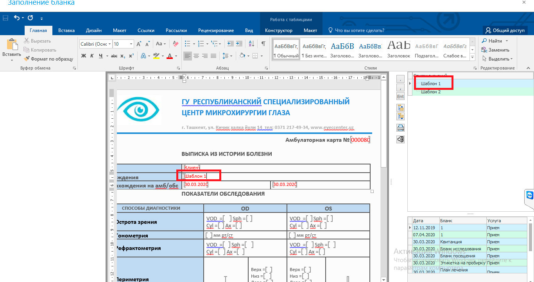534x282 pixels.
Task: Click the Redo icon in quick access toolbar
Action: (30, 18)
